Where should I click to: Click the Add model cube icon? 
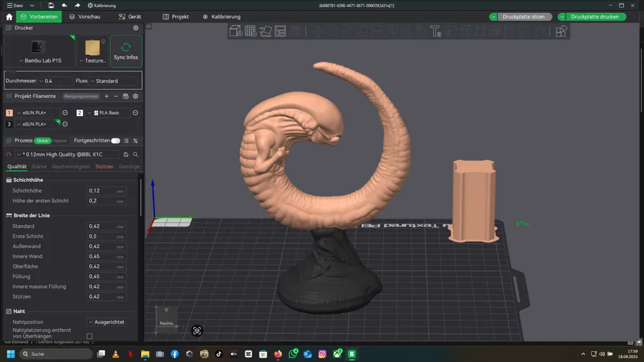coord(236,31)
